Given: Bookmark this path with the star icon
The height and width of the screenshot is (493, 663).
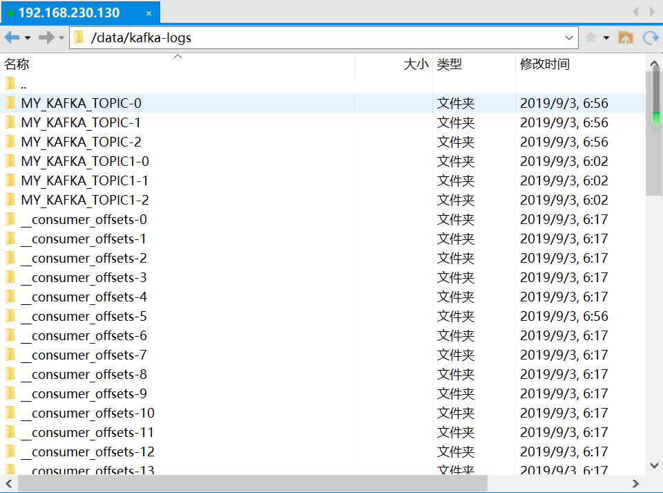Looking at the screenshot, I should [593, 37].
